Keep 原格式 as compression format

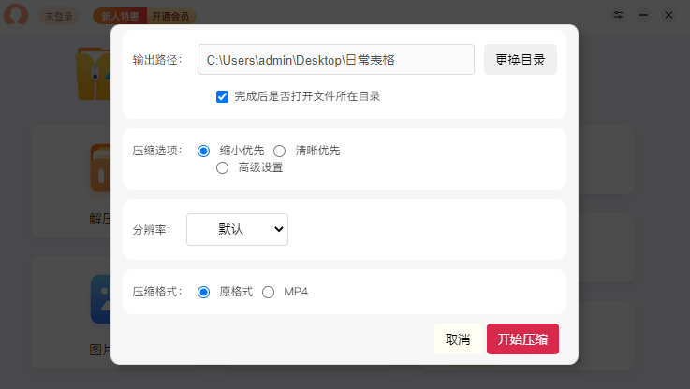[204, 292]
